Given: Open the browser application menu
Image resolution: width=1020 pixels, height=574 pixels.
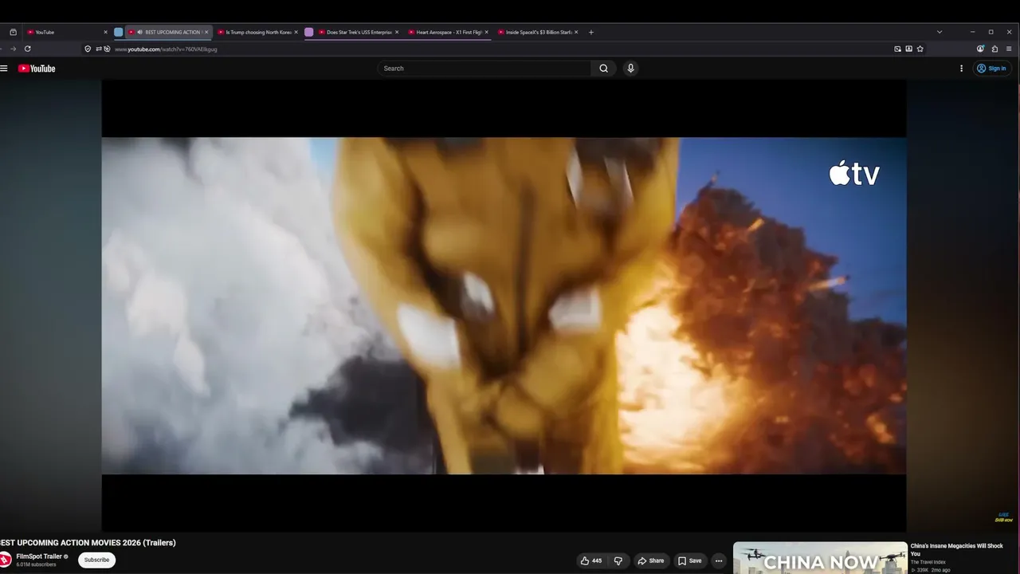Looking at the screenshot, I should coord(1009,49).
